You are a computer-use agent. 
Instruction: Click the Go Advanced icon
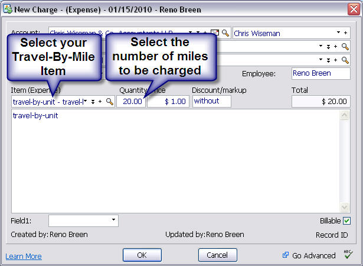click(286, 255)
